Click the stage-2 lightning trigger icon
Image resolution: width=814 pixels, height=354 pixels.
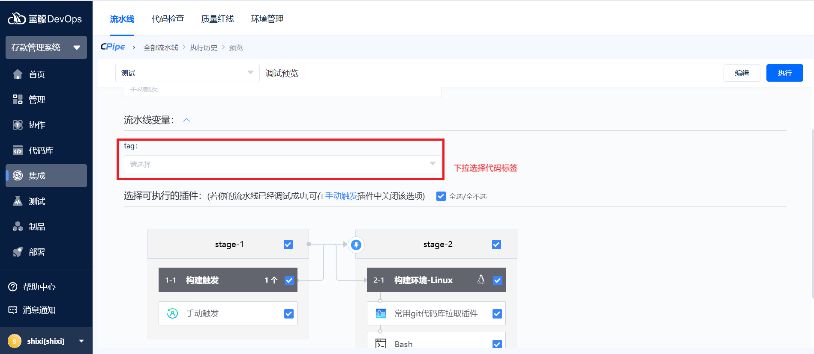[356, 245]
